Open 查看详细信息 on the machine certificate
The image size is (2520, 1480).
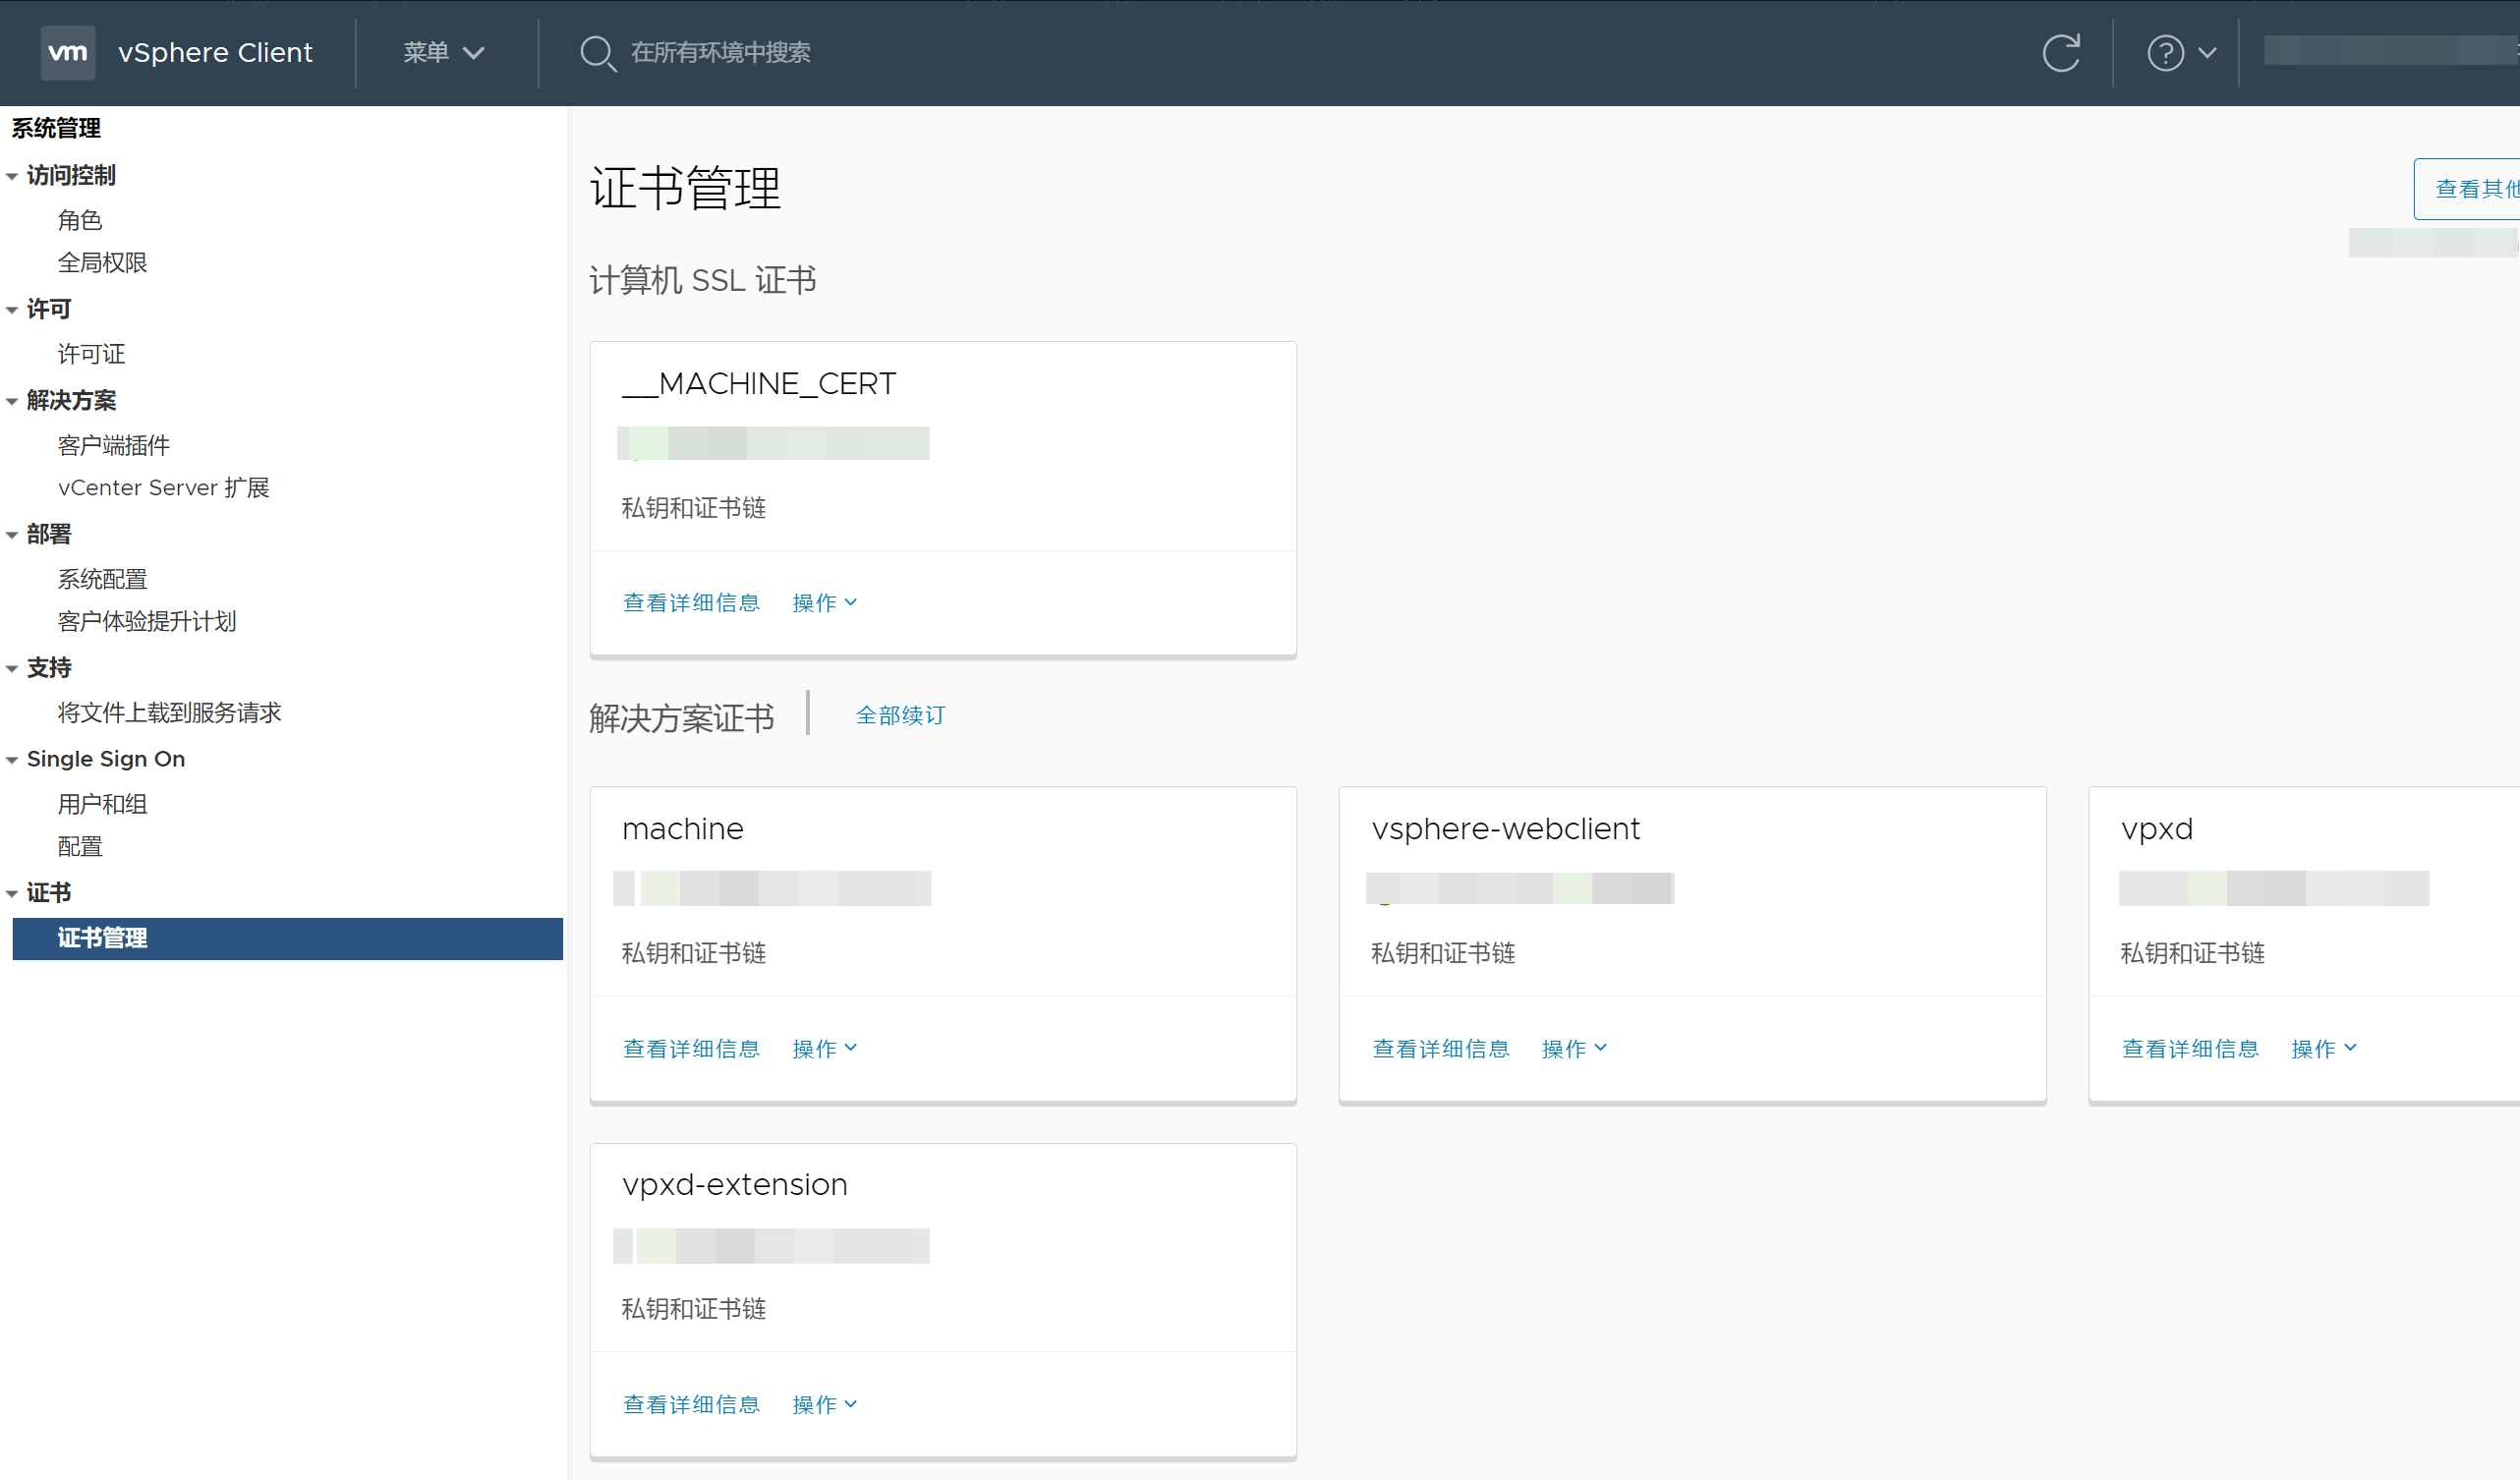[x=691, y=1047]
